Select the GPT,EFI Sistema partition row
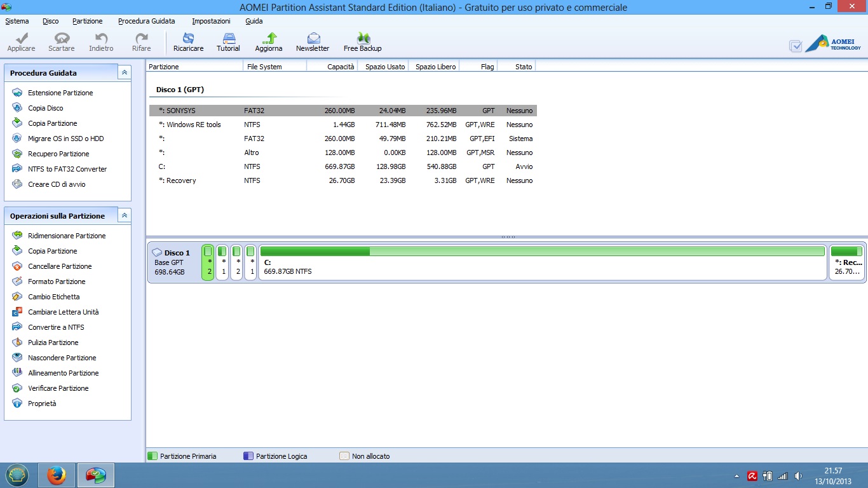Screen dimensions: 868x488 pyautogui.click(x=343, y=139)
